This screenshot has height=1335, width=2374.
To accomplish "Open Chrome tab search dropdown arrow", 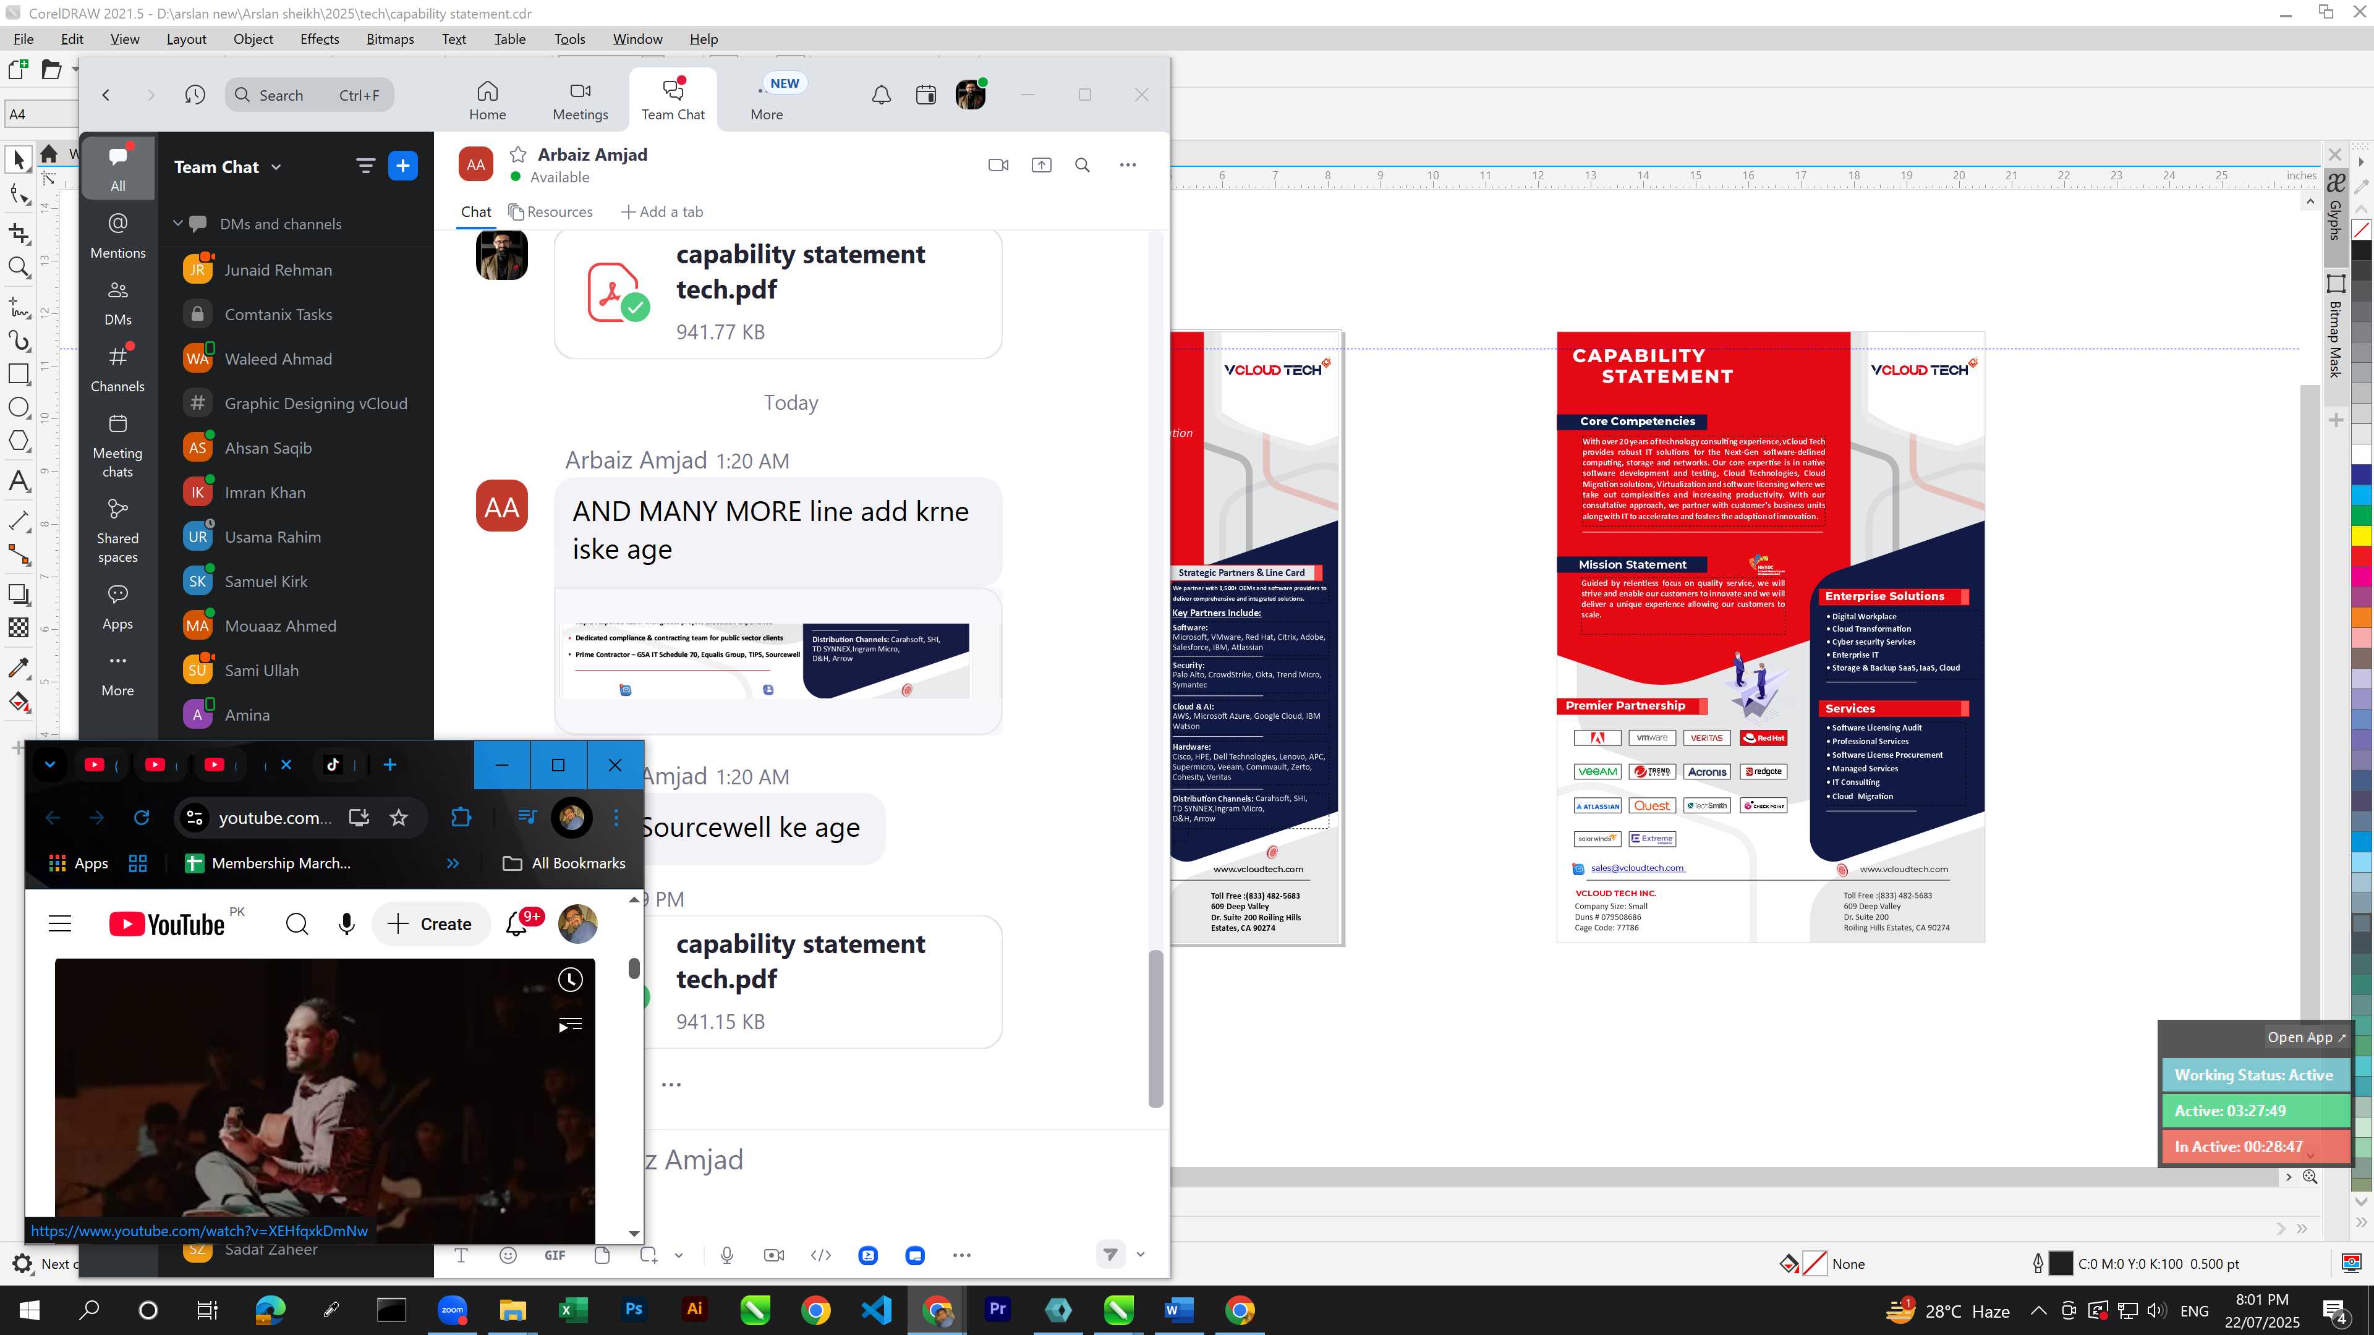I will click(49, 765).
